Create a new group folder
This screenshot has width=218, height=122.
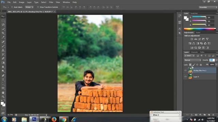point(205,115)
